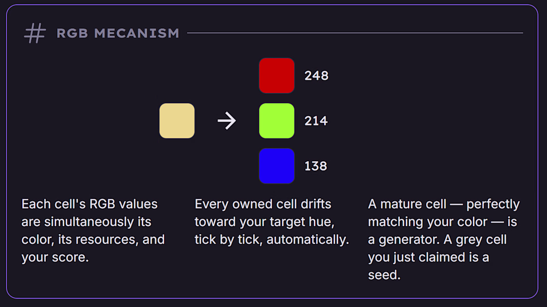Viewport: 547px width, 307px height.
Task: Click the green value 214
Action: pos(316,121)
